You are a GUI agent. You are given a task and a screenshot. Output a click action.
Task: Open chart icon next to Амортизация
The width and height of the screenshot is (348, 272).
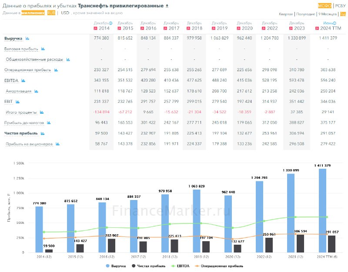pyautogui.click(x=36, y=91)
